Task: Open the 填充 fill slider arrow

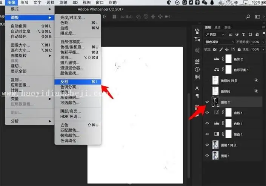Action: (263, 49)
